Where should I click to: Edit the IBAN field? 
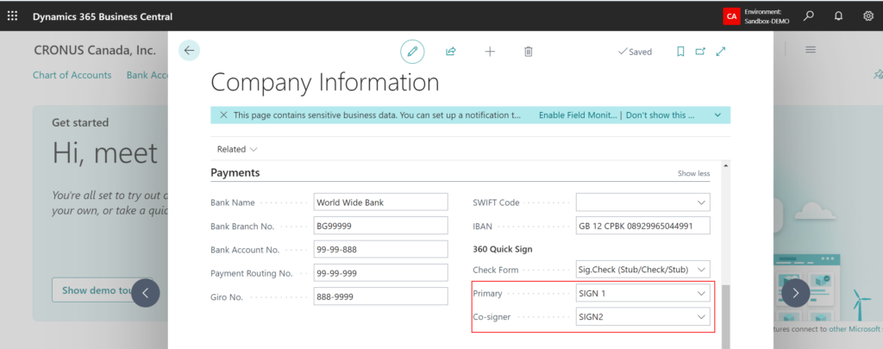click(x=642, y=226)
